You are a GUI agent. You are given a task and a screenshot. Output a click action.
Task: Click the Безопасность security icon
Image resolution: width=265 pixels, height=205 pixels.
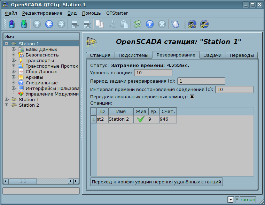tap(21, 55)
